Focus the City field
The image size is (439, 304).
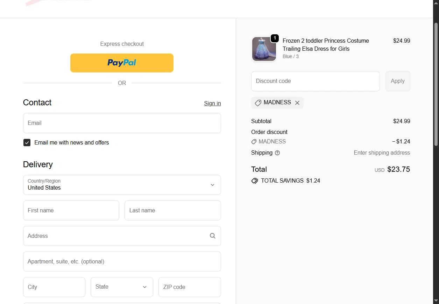[x=54, y=287]
